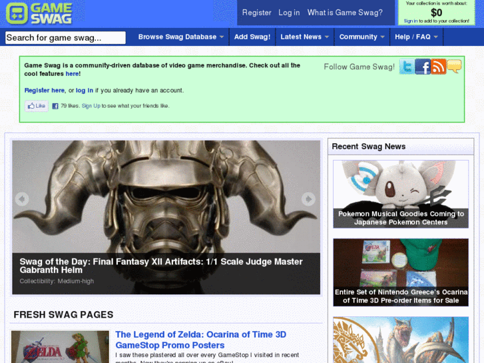Expand the Browse Swag Database dropdown
The image size is (484, 363).
click(181, 37)
